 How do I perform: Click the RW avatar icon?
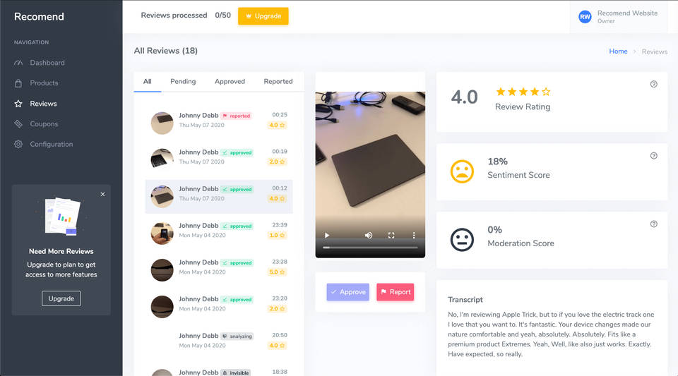coord(585,17)
